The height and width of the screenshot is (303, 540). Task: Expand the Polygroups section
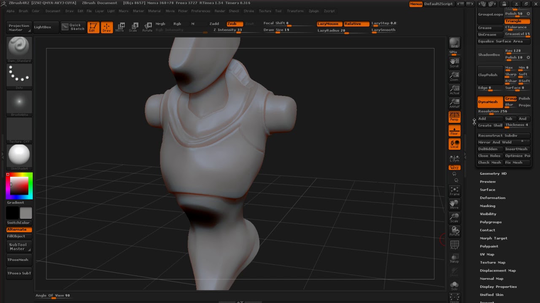pyautogui.click(x=491, y=222)
